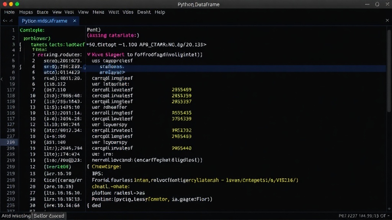
Task: Open the Weit menu
Action: (113, 12)
